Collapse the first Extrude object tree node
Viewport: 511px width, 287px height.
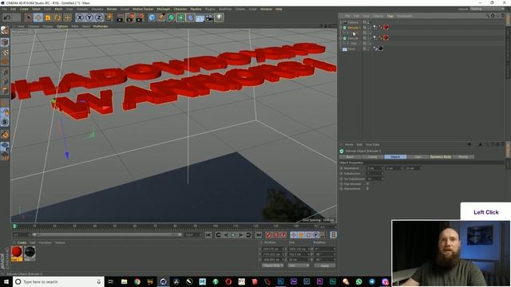point(341,28)
